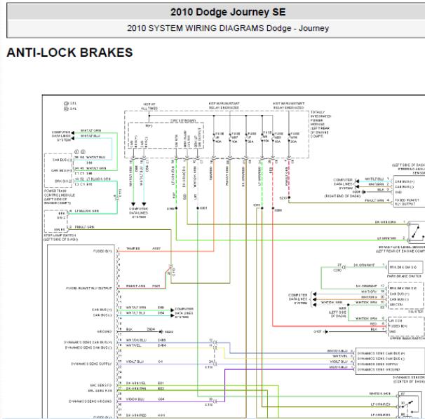Select the '2010 SYSTEM WIRING DIAGRAMS Dodge - Journey' subtitle
This screenshot has height=419, width=425.
coord(228,28)
